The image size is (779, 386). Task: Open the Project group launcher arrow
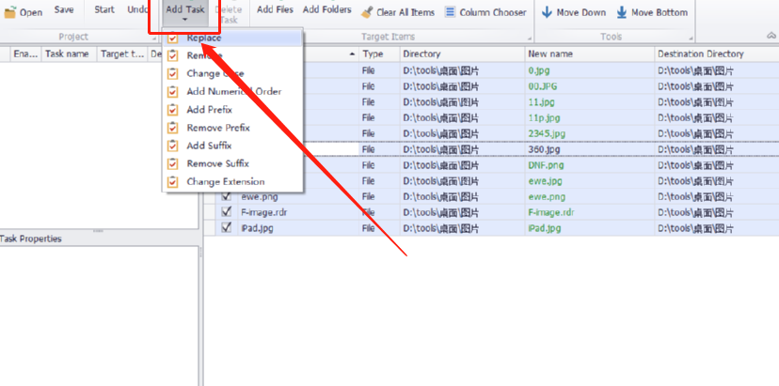[x=154, y=39]
